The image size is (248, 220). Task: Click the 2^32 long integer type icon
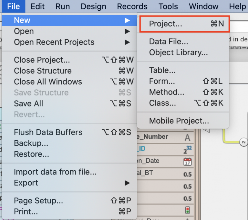pos(188,149)
